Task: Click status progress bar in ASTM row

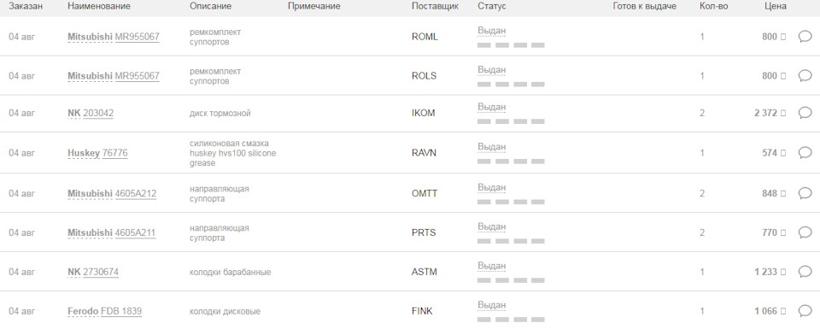Action: (511, 280)
